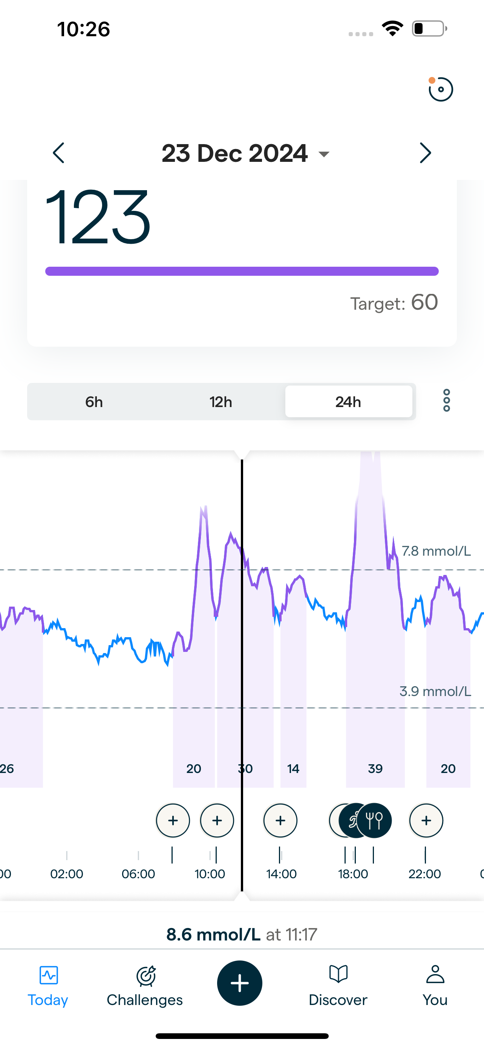The image size is (484, 1048).
Task: Add log at the 14:00 plus marker
Action: point(280,821)
